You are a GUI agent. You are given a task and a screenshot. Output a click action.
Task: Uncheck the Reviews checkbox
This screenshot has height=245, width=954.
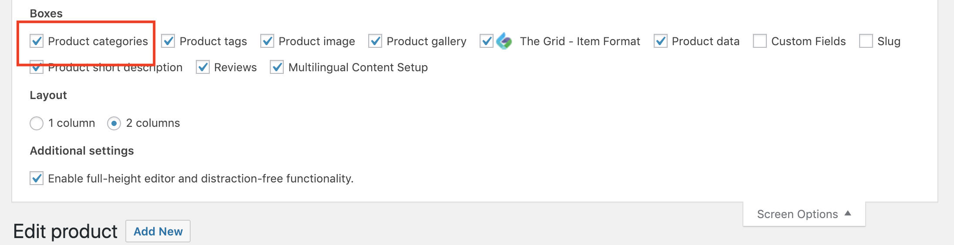pyautogui.click(x=203, y=67)
